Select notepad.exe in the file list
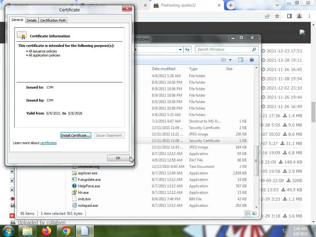The width and height of the screenshot is (316, 237). (x=159, y=205)
